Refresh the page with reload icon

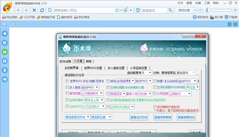click(42, 10)
